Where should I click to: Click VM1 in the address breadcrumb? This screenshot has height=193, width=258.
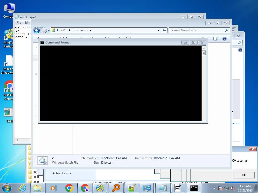coord(63,30)
